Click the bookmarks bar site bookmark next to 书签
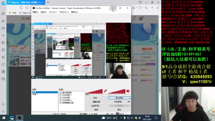 [x=25, y=13]
